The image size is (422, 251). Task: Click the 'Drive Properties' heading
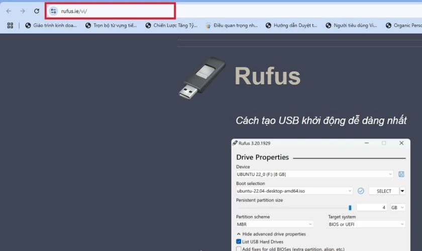tap(262, 157)
